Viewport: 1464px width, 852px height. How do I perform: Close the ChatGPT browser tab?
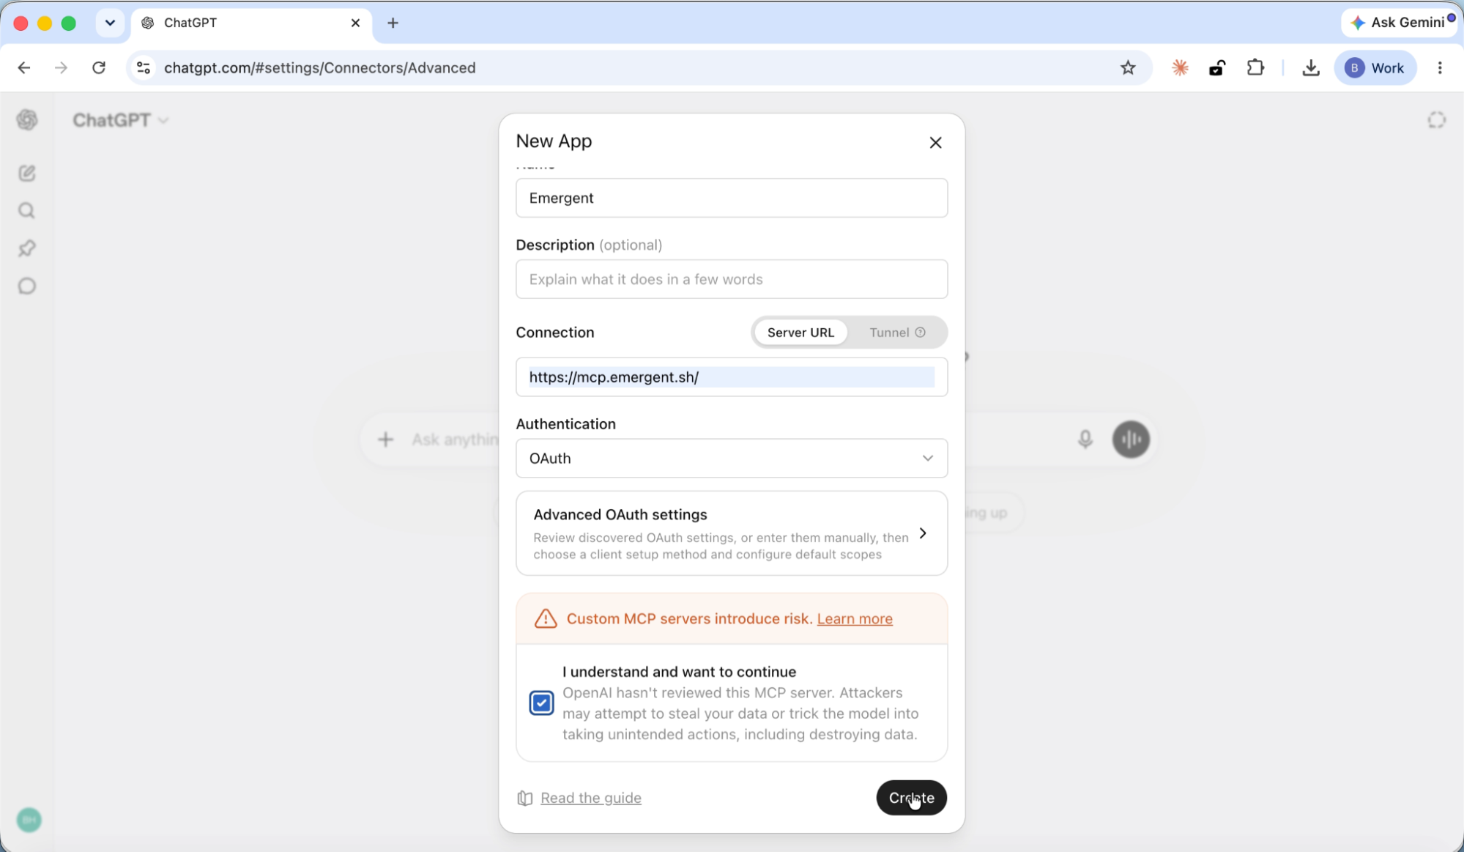click(x=355, y=23)
